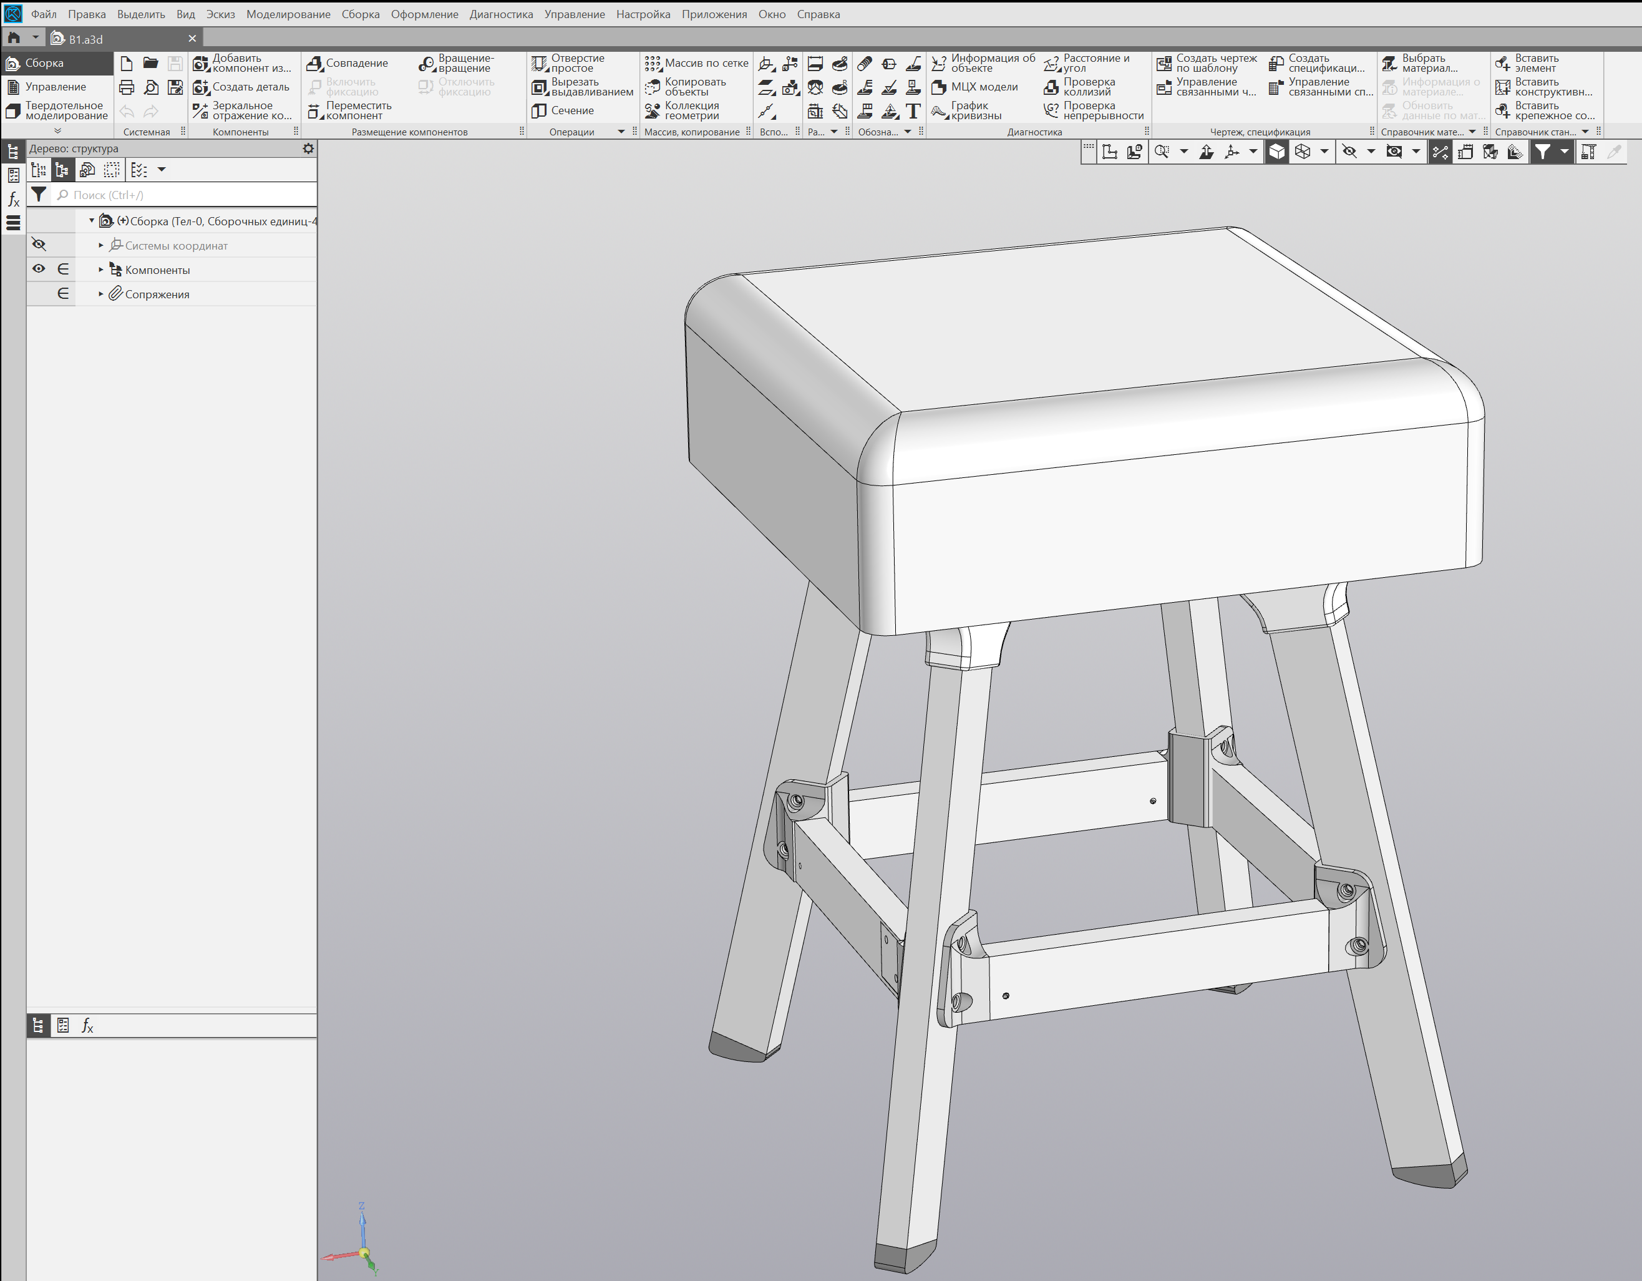Viewport: 1642px width, 1281px height.
Task: Click the tree search field Поиск
Action: tap(183, 195)
